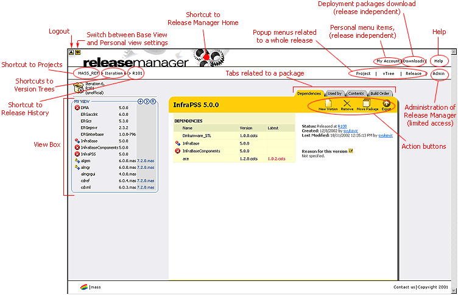Viewport: 458px width, 295px height.
Task: Collapse My View using the double-chevron button
Action: [153, 101]
